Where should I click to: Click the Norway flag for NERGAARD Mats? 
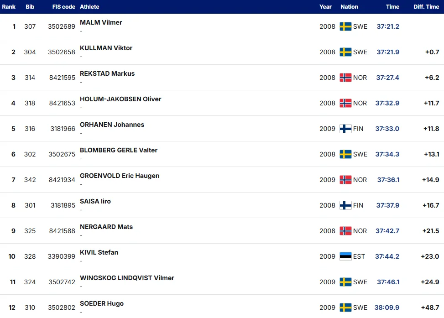345,231
